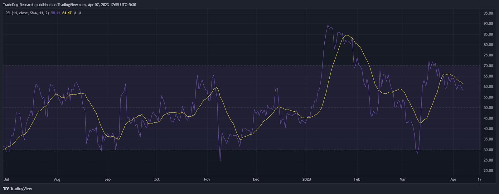Click the 55.00 scale label
Viewport: 499px width, 194px height.
488,97
